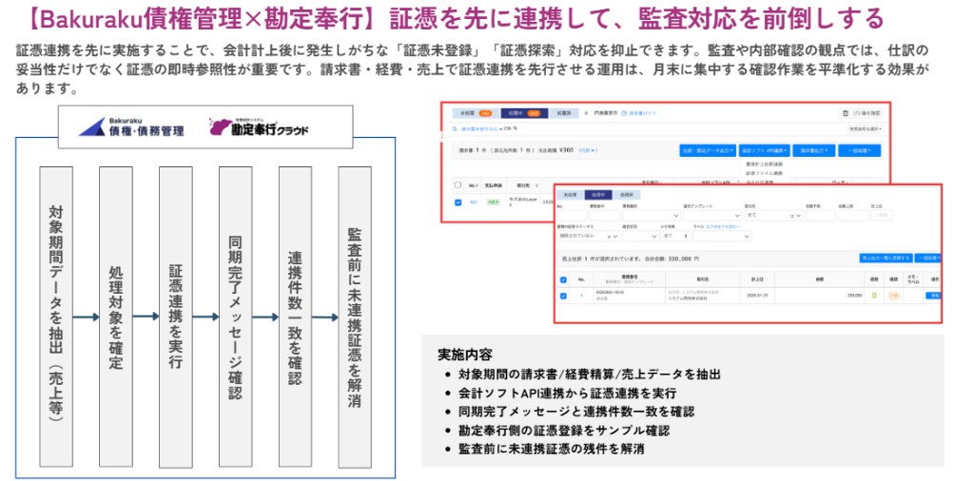Open the search condition selector dropdown
The height and width of the screenshot is (481, 974).
(x=865, y=129)
